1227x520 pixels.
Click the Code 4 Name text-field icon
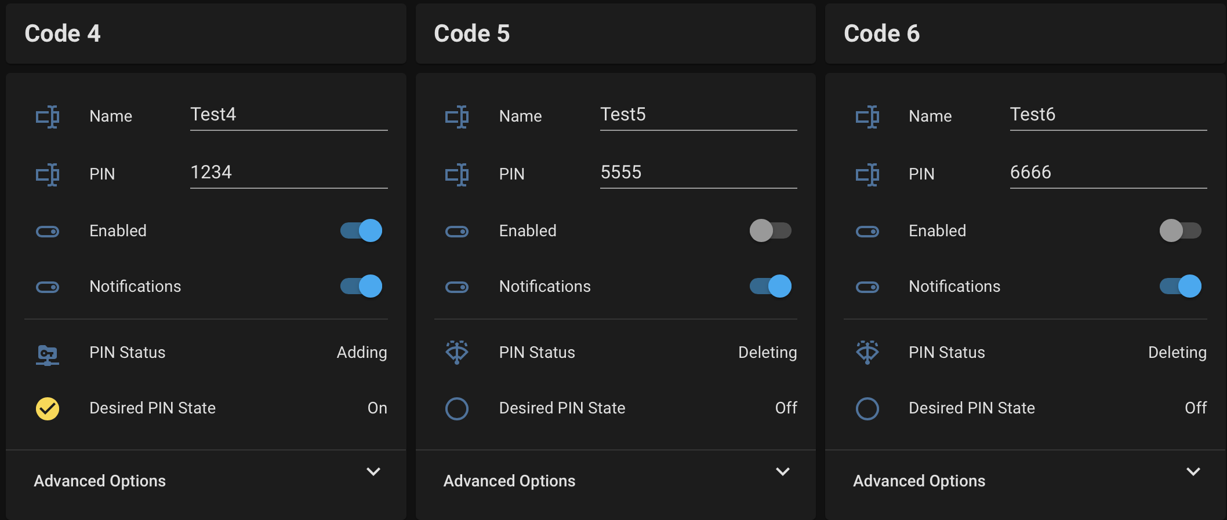click(x=48, y=116)
